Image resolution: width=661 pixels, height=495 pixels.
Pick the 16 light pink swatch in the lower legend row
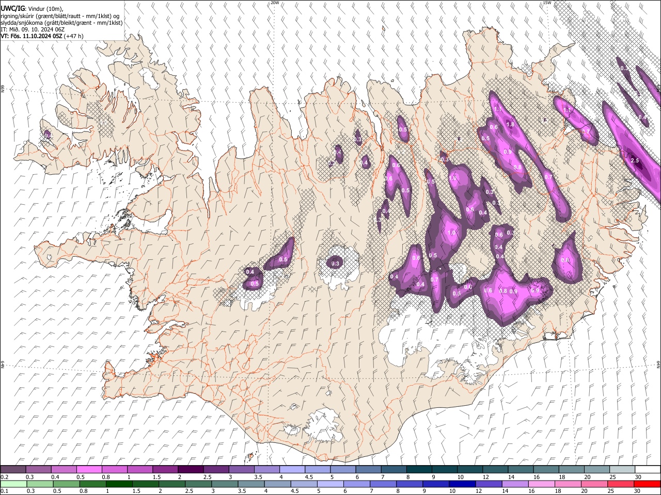coord(541,484)
